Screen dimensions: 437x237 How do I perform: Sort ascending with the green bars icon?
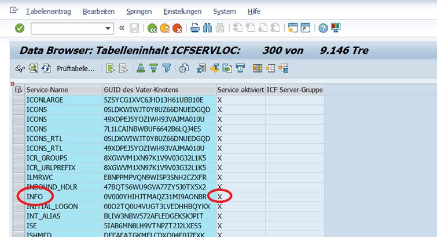(x=141, y=68)
